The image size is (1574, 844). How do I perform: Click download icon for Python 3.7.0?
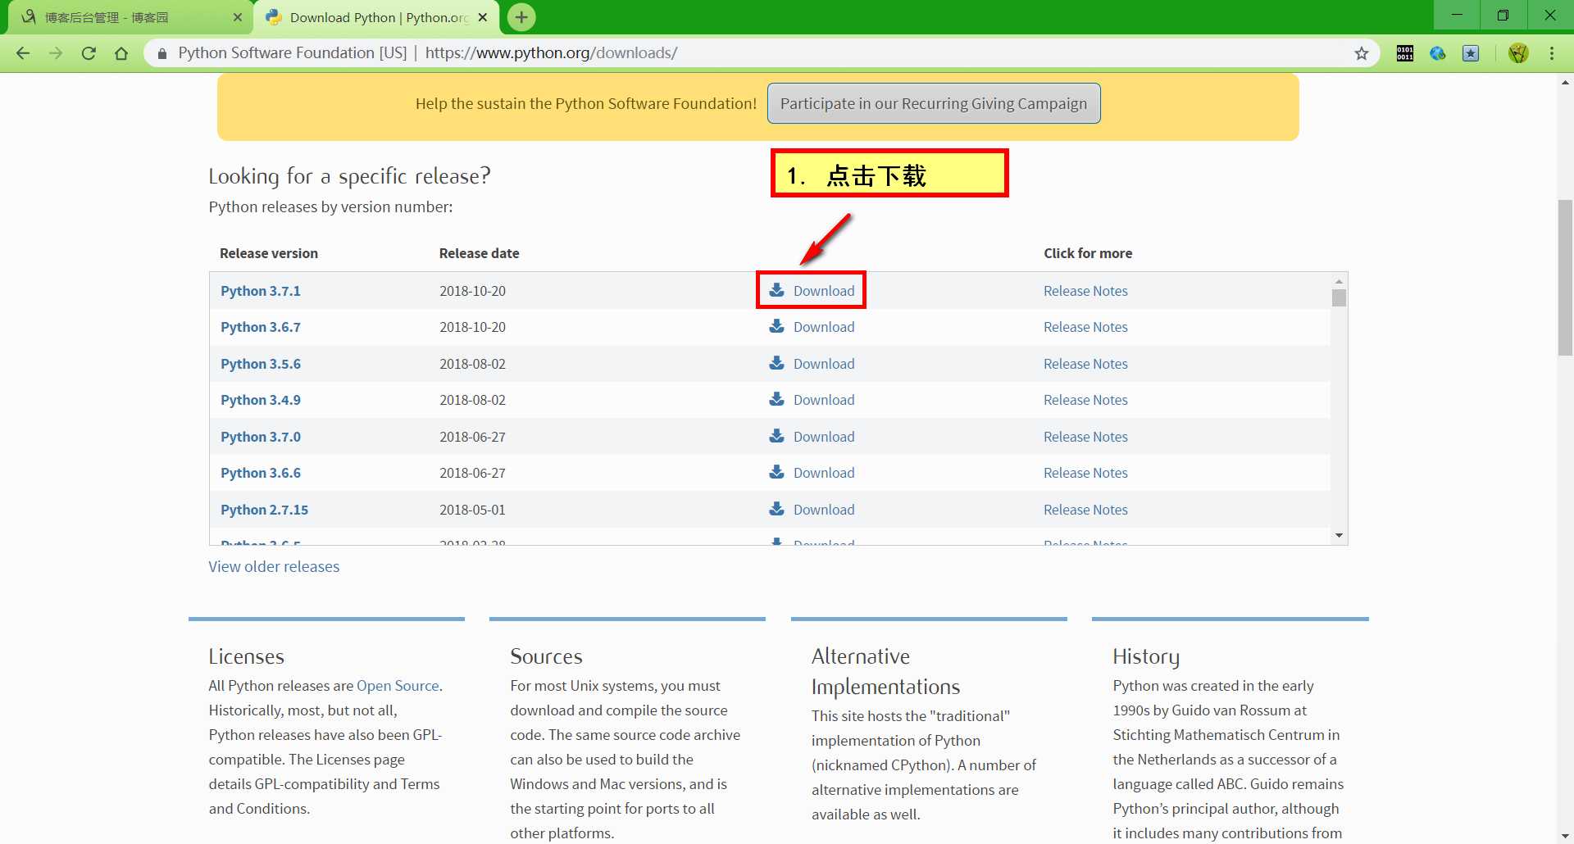click(776, 436)
